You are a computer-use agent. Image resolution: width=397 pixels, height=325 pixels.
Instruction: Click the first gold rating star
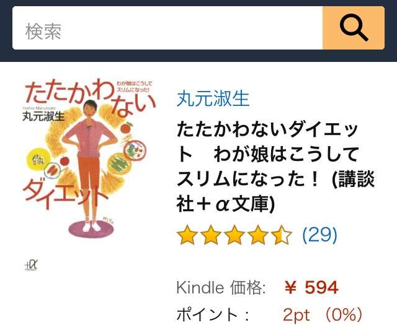point(187,235)
